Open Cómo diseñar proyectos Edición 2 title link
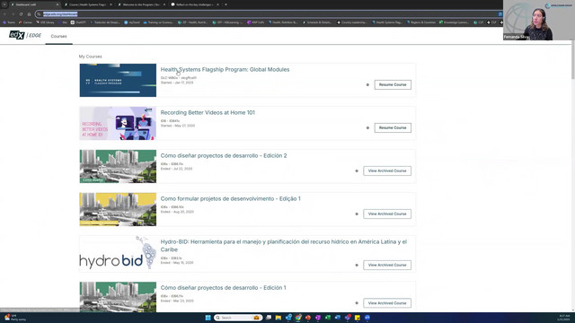The width and height of the screenshot is (575, 323). coord(224,155)
